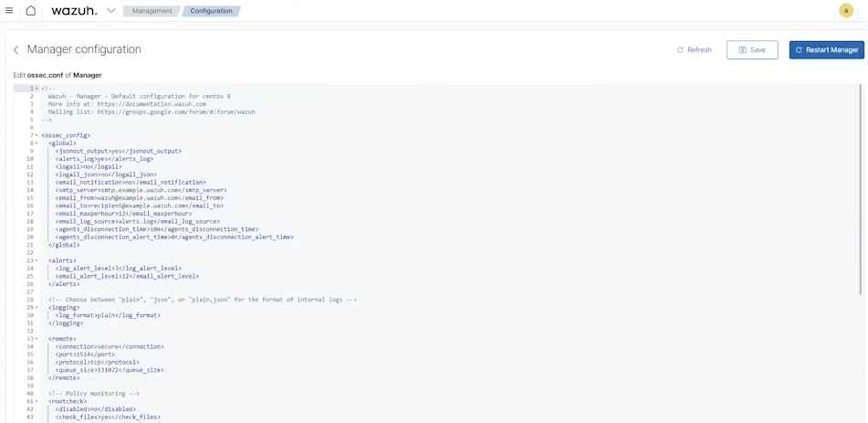Screen dimensions: 868x423
Task: Click the email_maxperhour 12 line
Action: pyautogui.click(x=123, y=214)
